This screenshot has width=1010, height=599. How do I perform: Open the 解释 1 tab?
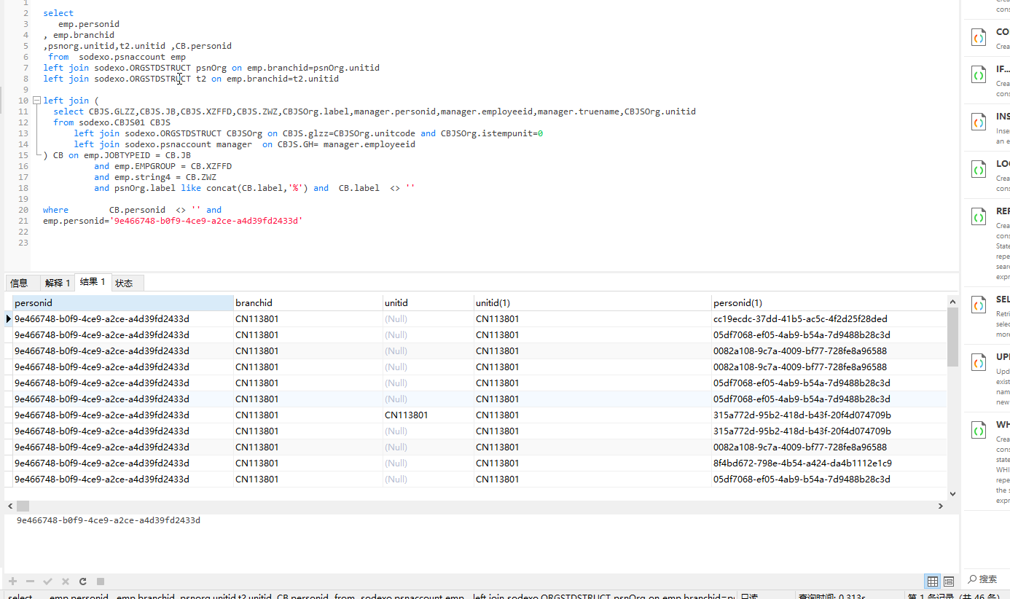(x=57, y=283)
